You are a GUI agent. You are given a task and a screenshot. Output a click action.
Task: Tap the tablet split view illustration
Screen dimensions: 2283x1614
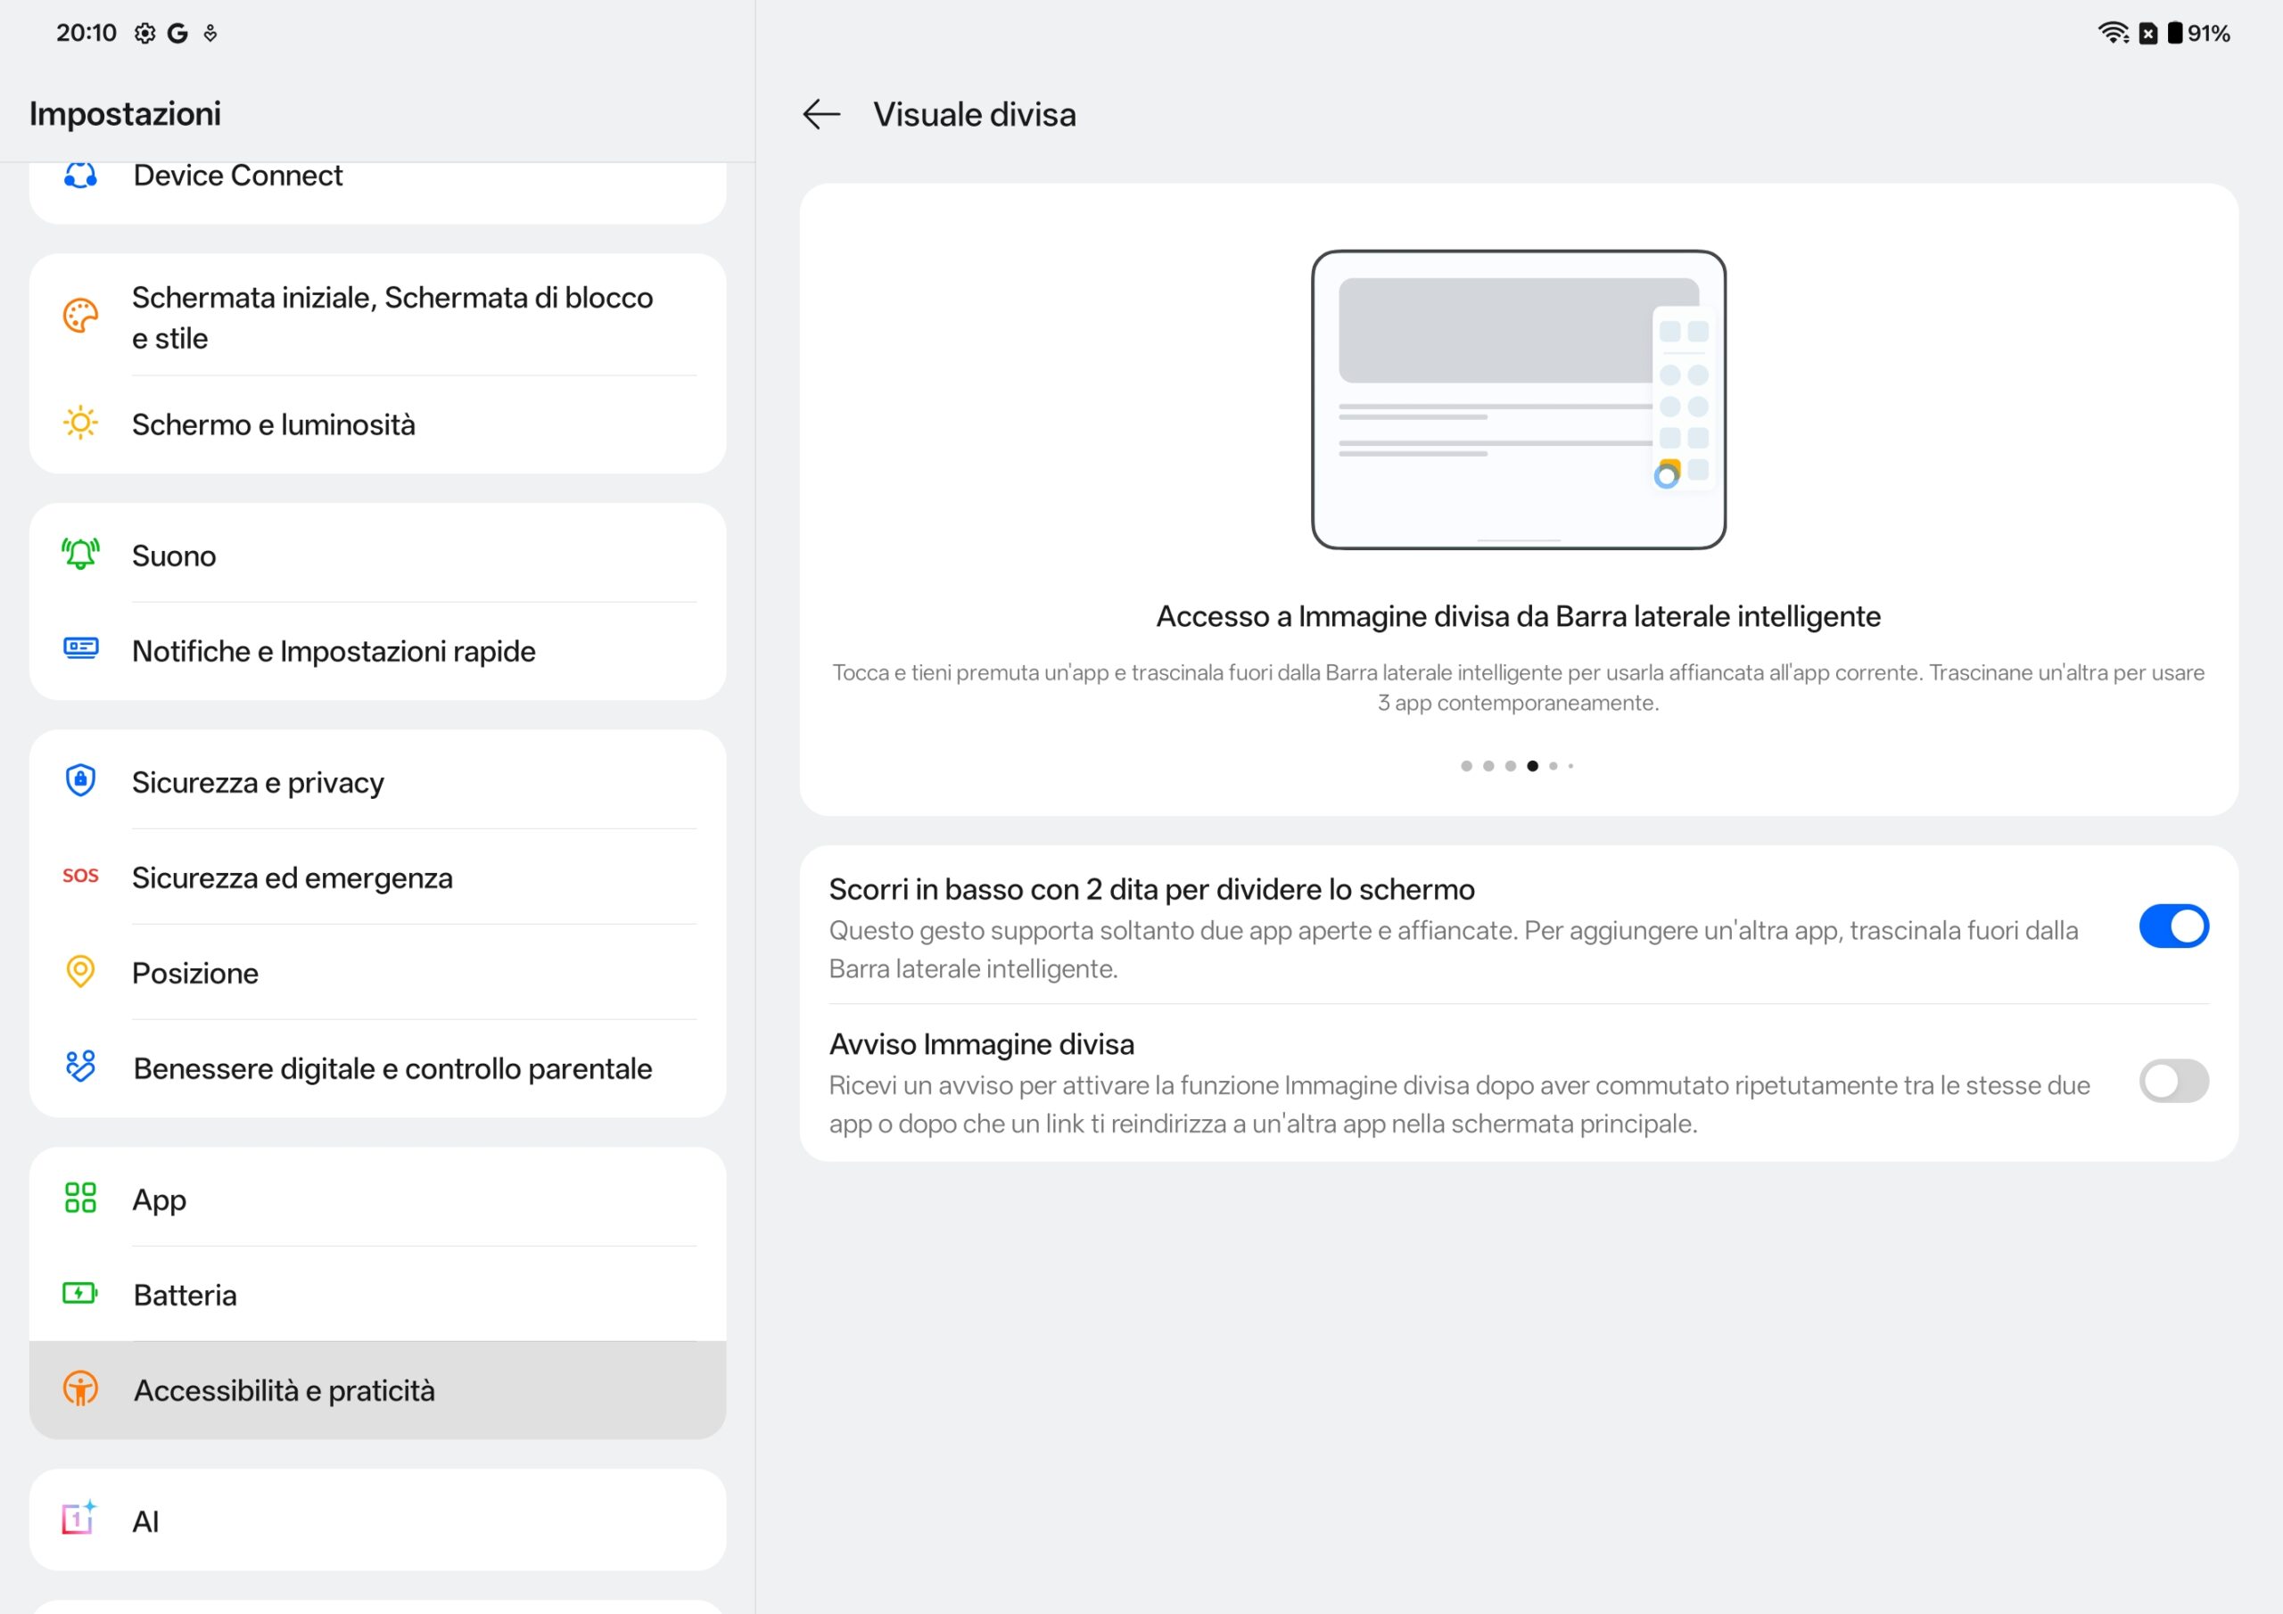pos(1517,399)
